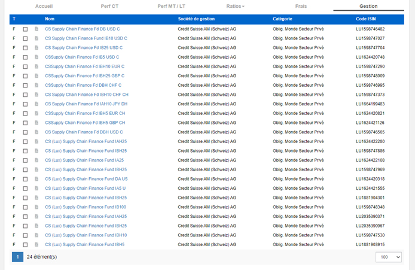Click ISIN code LU1624421126
This screenshot has width=415, height=270.
pyautogui.click(x=370, y=122)
